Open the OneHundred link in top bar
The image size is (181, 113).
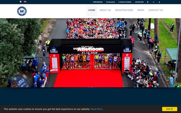110,2
